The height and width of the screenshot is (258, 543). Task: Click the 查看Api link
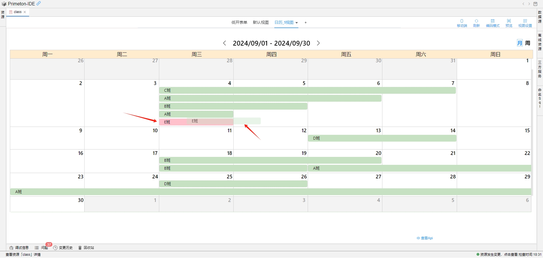[x=425, y=238]
